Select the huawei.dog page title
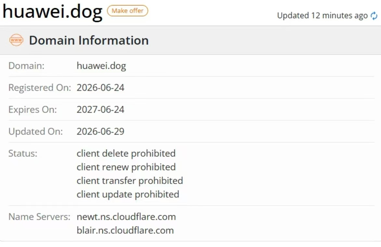This screenshot has width=381, height=247. pos(52,12)
